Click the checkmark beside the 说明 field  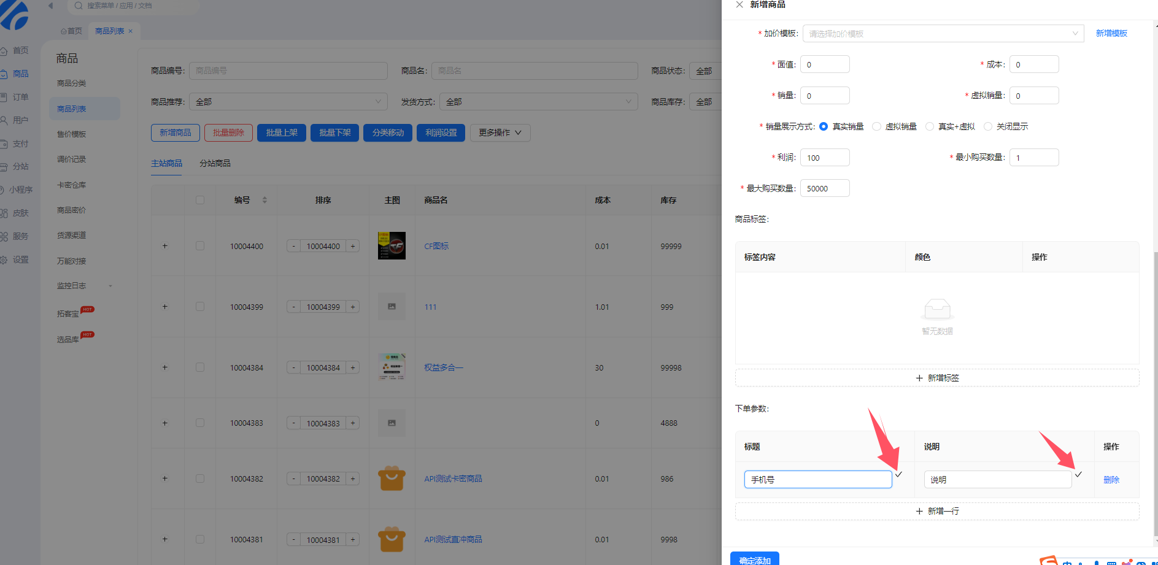click(x=1078, y=474)
